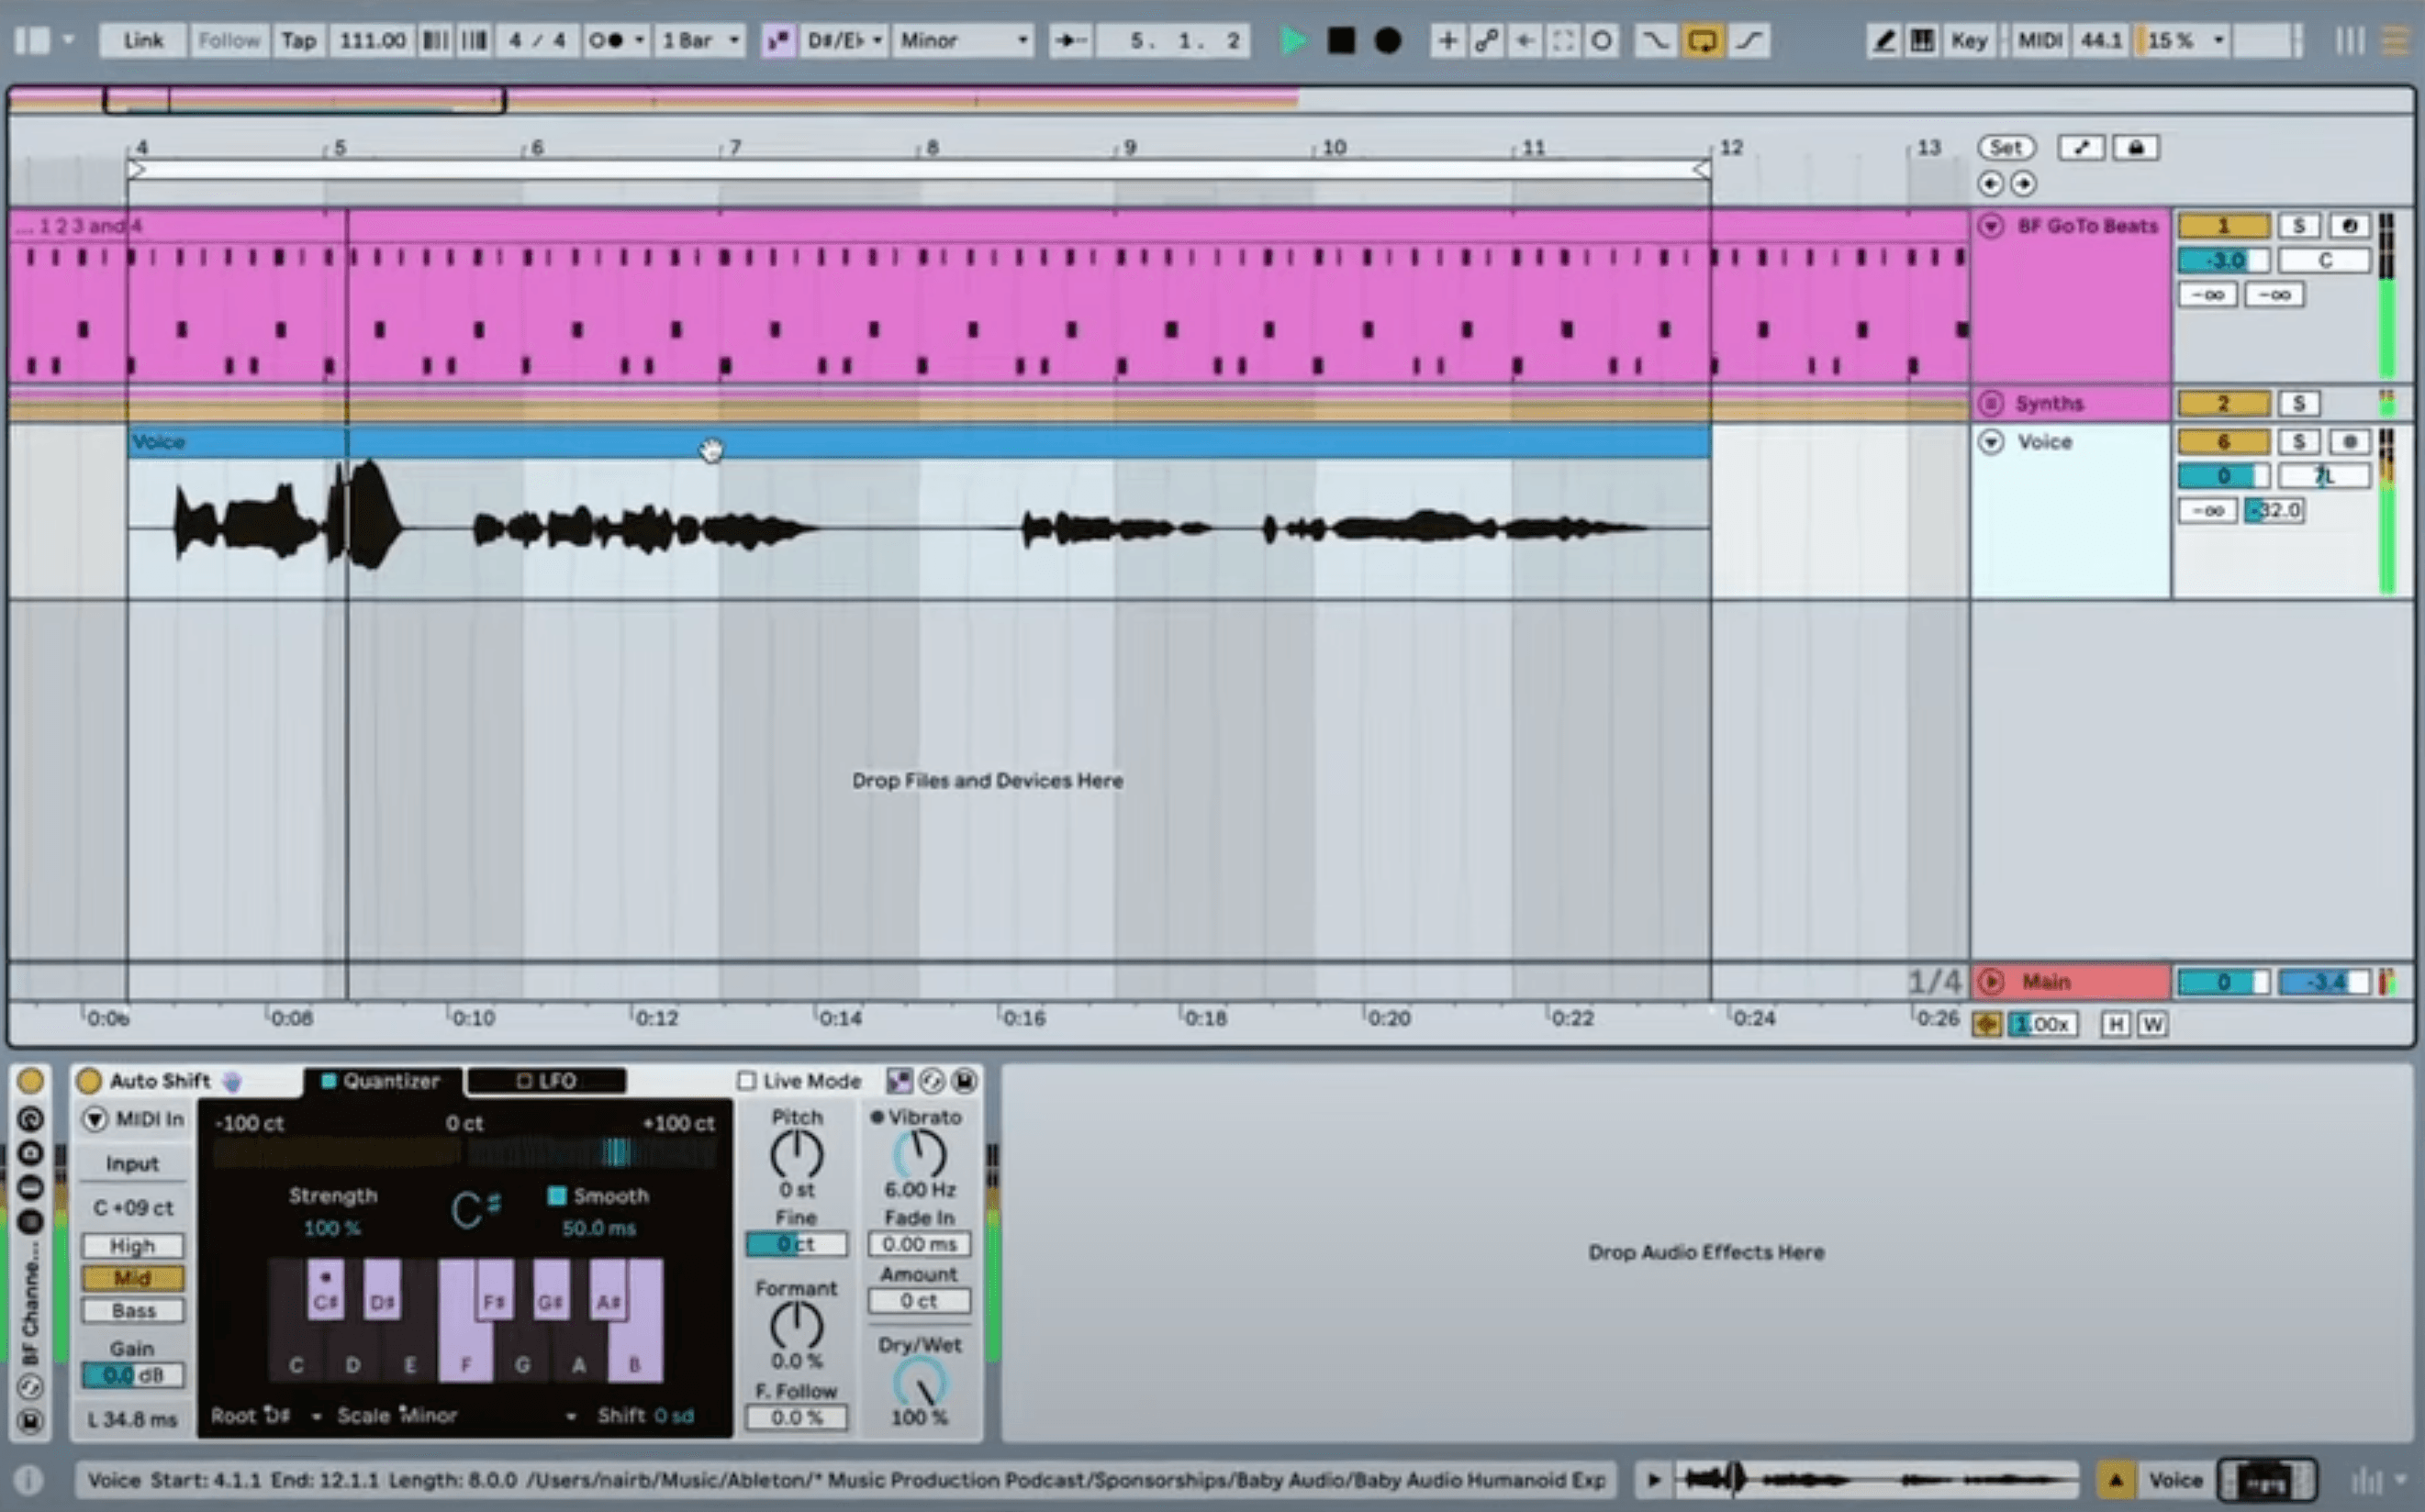This screenshot has height=1512, width=2425.
Task: Toggle the Live Mode checkbox in Auto Shift
Action: 747,1080
